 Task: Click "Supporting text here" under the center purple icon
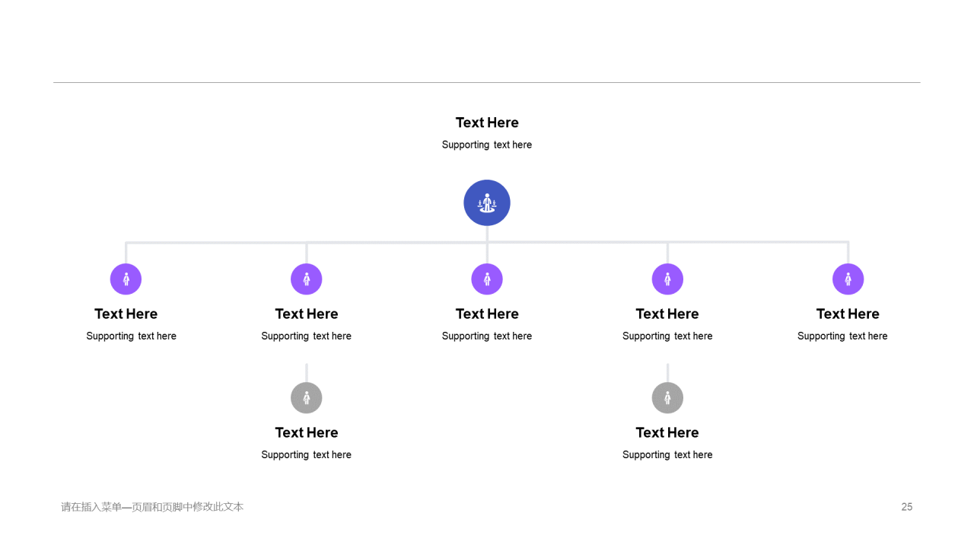[x=487, y=336]
